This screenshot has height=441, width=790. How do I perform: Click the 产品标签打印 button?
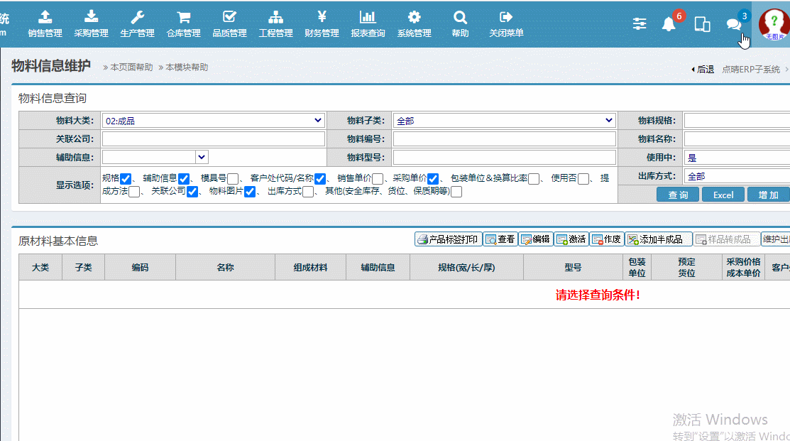point(448,239)
